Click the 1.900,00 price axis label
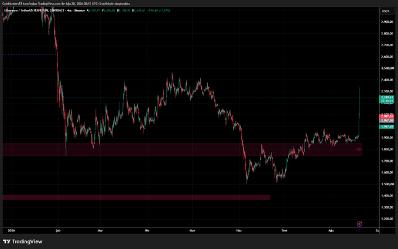This screenshot has width=398, height=249. 387,138
